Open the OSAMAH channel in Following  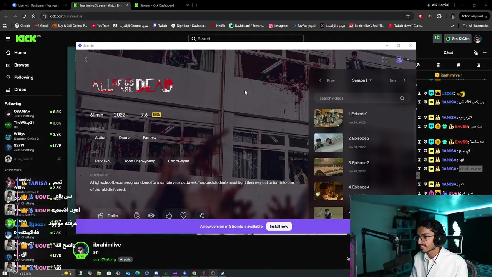tap(33, 113)
